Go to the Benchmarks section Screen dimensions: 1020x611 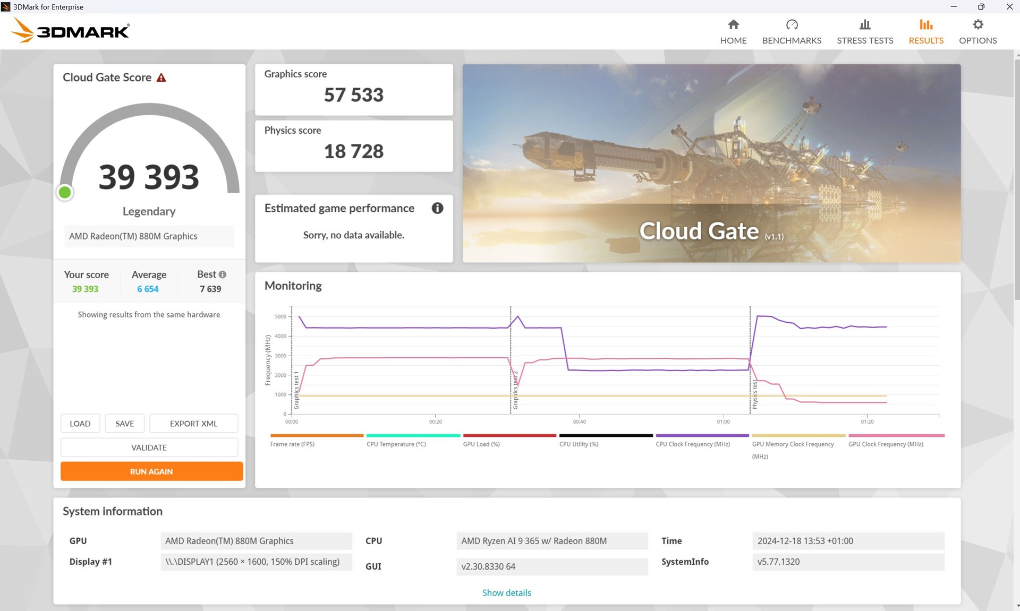pos(792,32)
